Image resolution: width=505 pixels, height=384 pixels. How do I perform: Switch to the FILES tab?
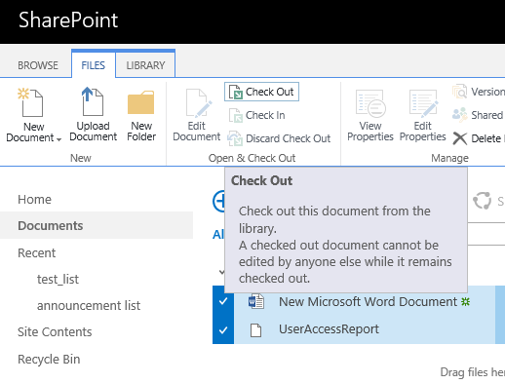tap(94, 65)
